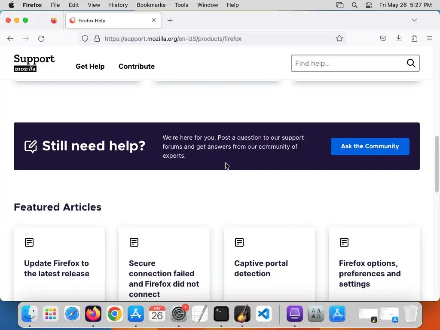Open GarageBand from the dock
This screenshot has height=330, width=440.
point(242,314)
